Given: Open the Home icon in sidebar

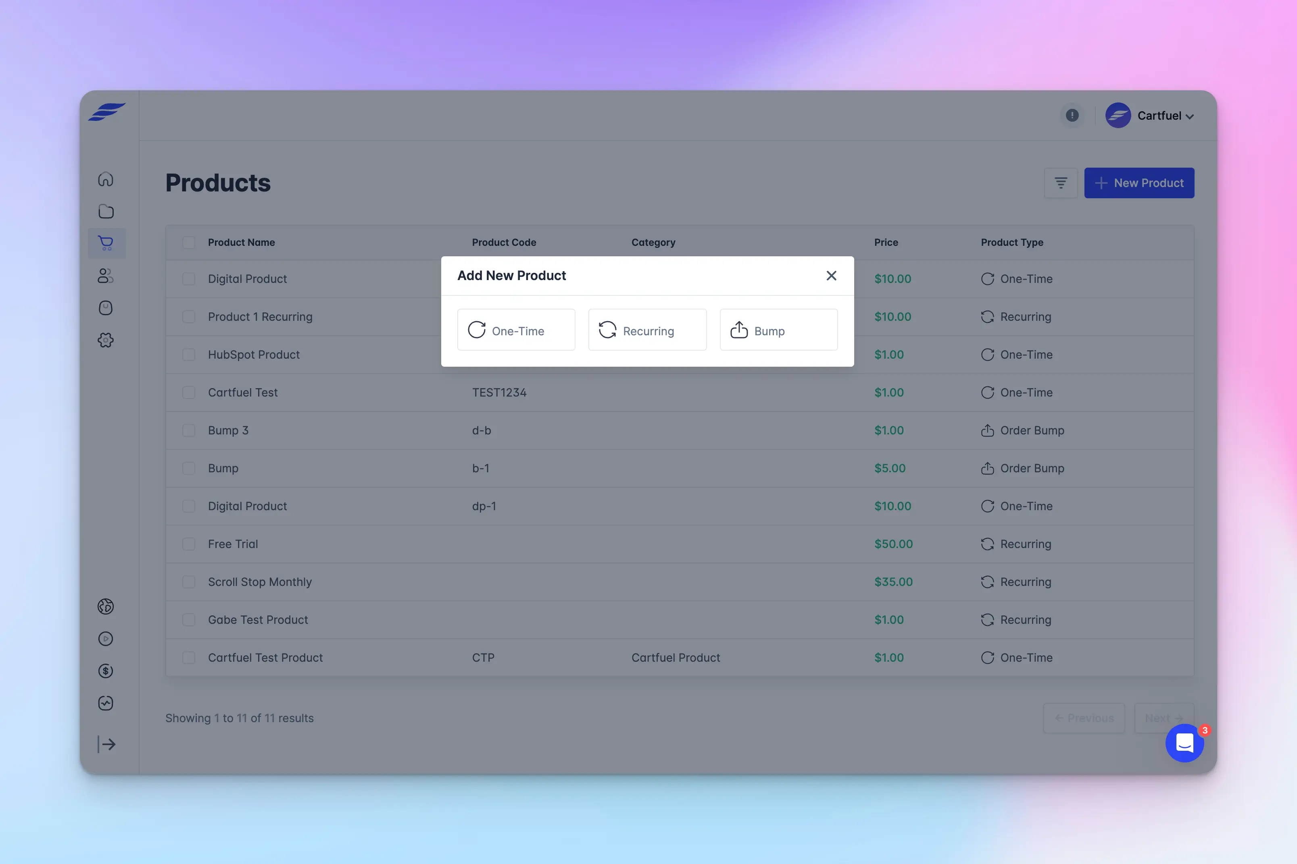Looking at the screenshot, I should pos(106,179).
